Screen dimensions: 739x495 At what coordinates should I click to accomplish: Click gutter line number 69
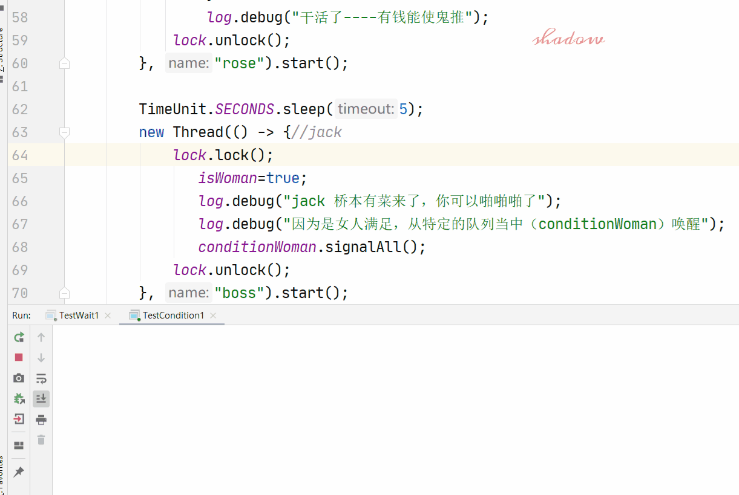click(20, 270)
